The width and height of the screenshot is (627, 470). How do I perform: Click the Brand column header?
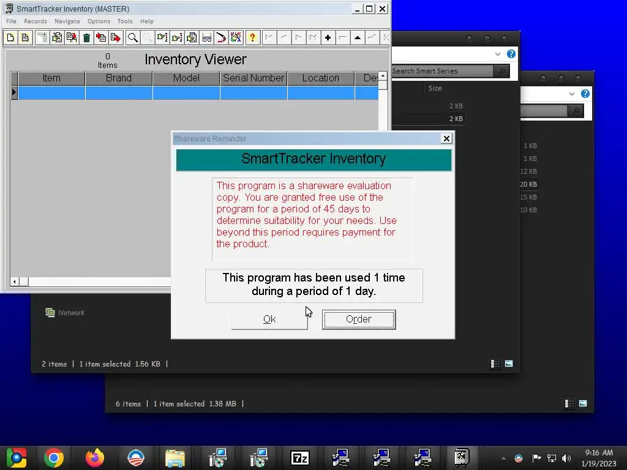click(x=119, y=78)
